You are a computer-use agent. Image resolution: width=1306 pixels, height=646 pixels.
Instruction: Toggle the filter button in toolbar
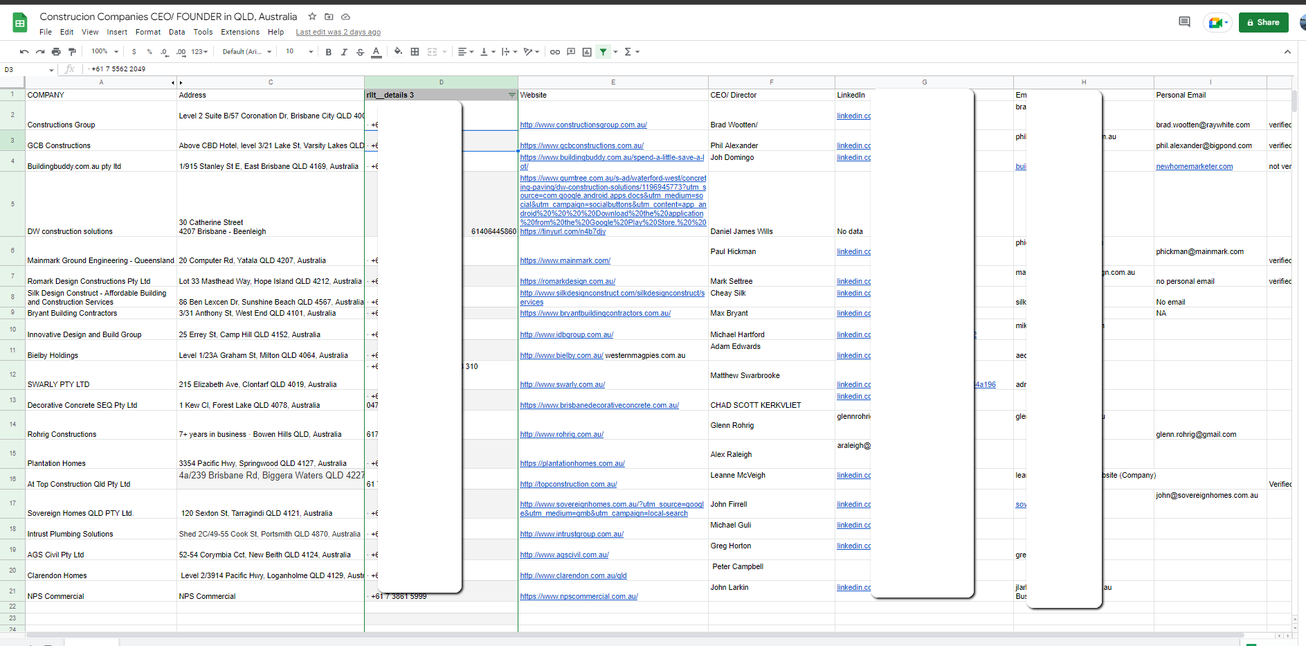pos(603,52)
